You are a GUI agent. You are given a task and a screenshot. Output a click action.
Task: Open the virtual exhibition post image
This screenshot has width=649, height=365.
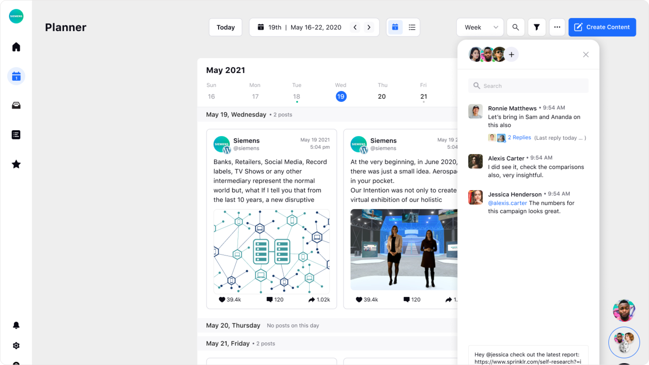coord(404,249)
